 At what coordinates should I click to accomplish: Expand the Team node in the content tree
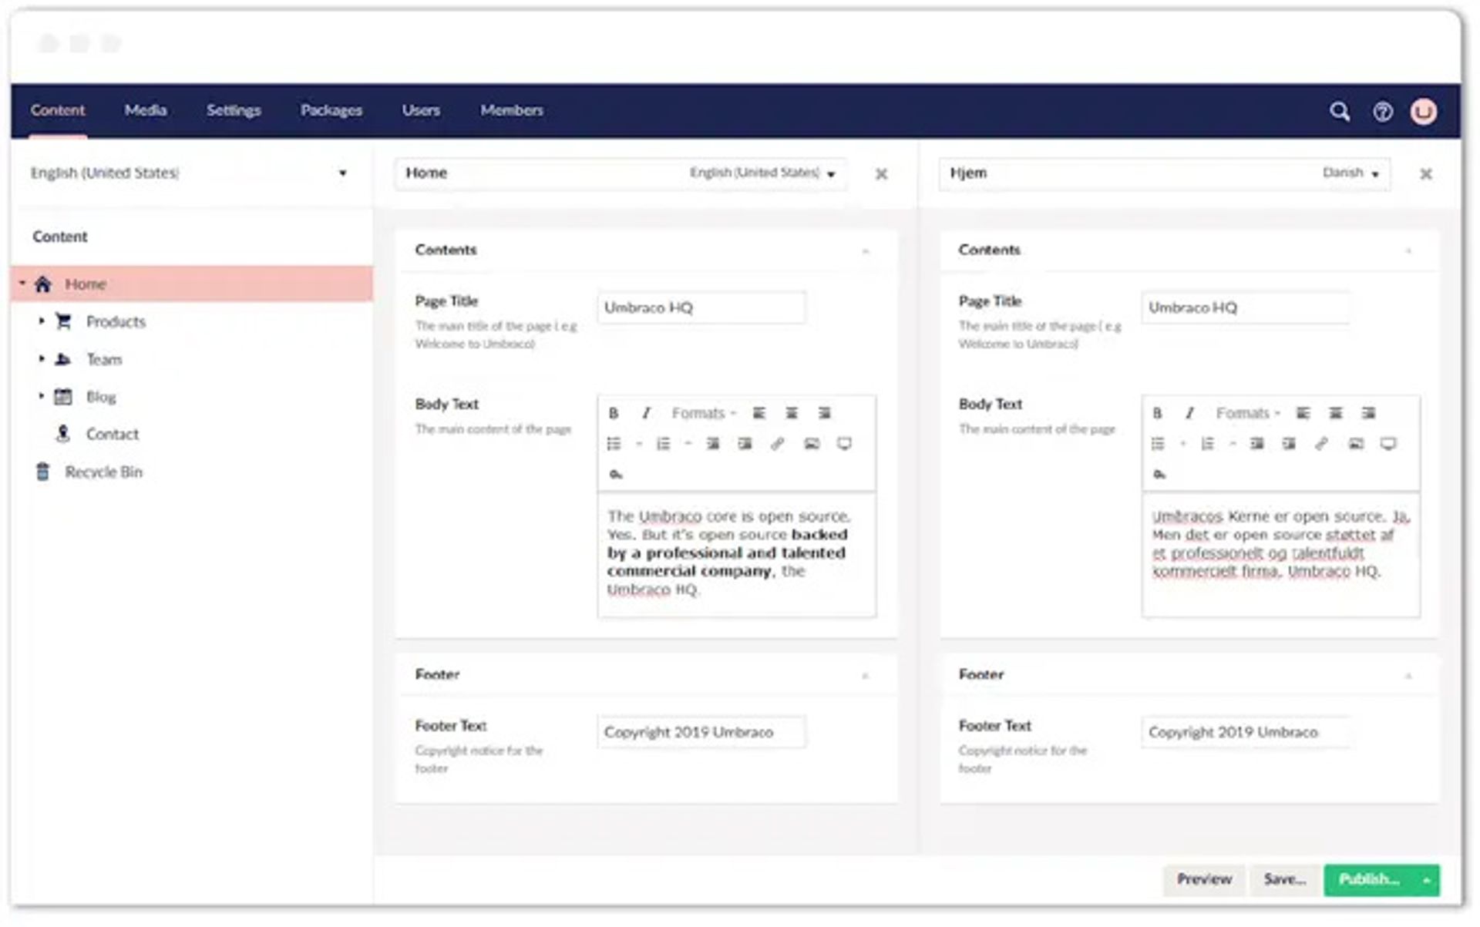click(42, 359)
